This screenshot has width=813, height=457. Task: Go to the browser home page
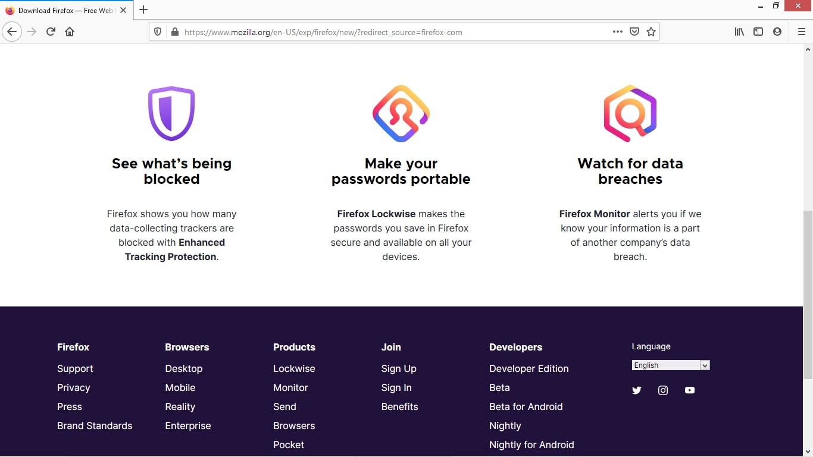pos(70,32)
